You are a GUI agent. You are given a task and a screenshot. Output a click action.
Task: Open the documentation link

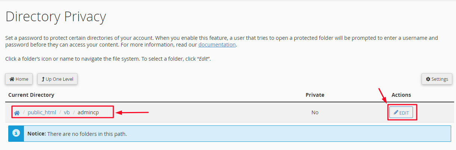217,45
